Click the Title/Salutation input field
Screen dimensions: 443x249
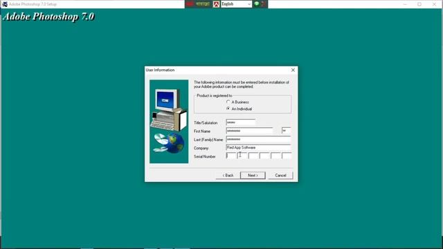241,122
